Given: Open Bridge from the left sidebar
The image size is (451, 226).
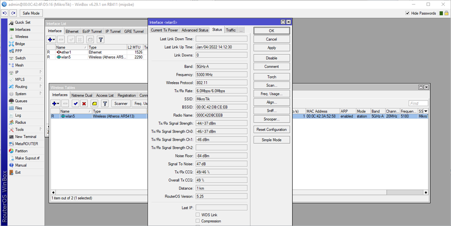Looking at the screenshot, I should point(20,44).
